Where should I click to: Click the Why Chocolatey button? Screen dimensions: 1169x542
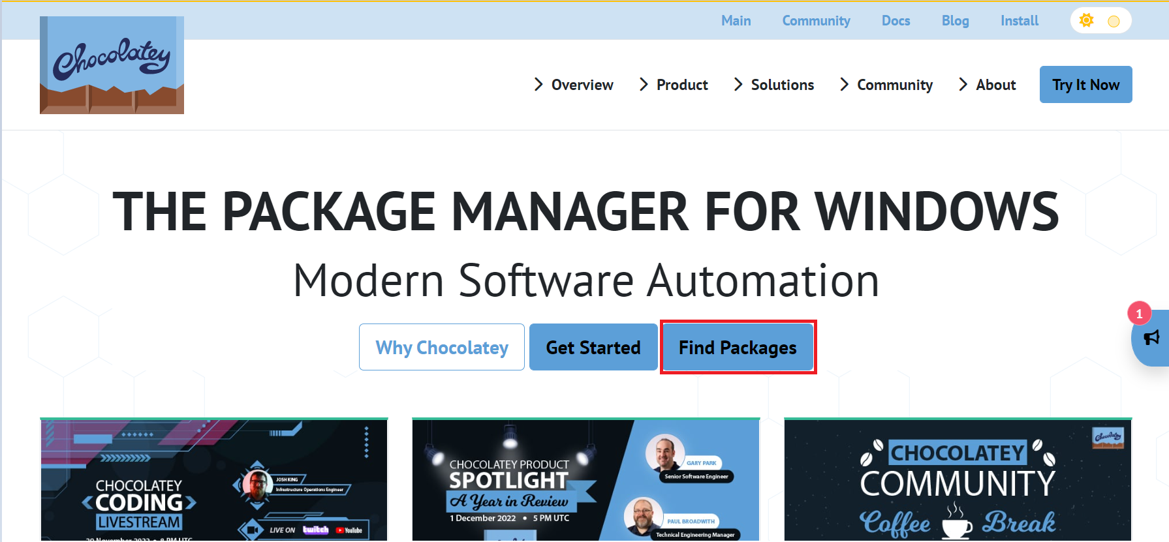click(x=442, y=347)
